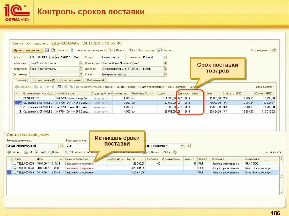The image size is (289, 216).
Task: Click scrollbar up arrow in orders list
Action: click(281, 159)
